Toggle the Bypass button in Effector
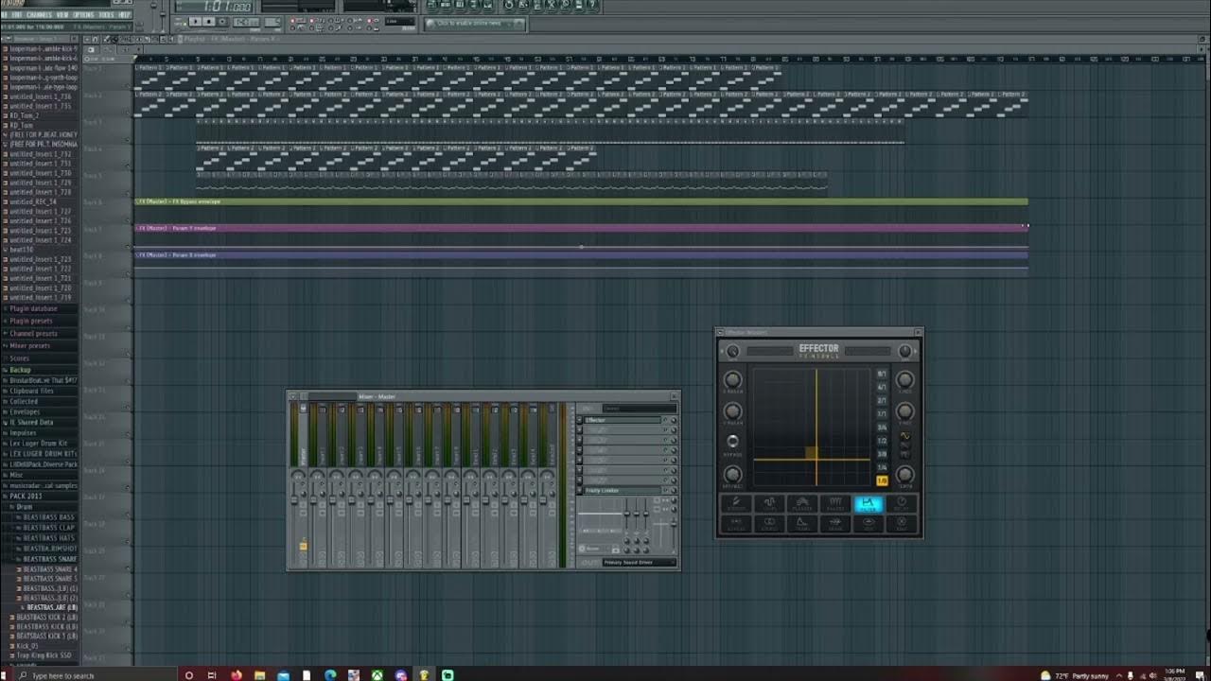Image resolution: width=1211 pixels, height=681 pixels. [x=733, y=441]
